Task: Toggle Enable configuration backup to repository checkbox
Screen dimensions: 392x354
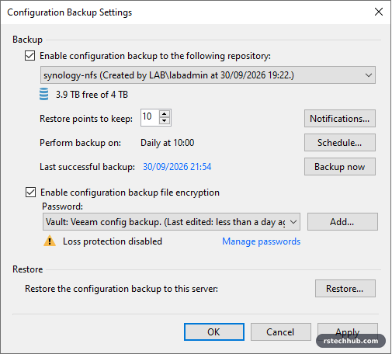Action: pyautogui.click(x=30, y=56)
